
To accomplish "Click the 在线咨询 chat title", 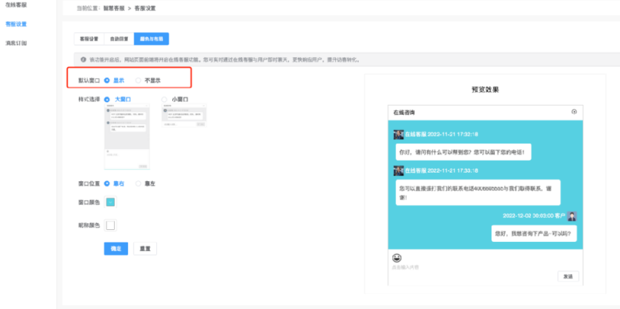I will pos(404,113).
